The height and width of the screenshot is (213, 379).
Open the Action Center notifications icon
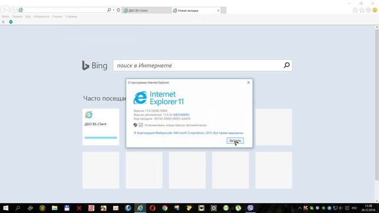347,208
